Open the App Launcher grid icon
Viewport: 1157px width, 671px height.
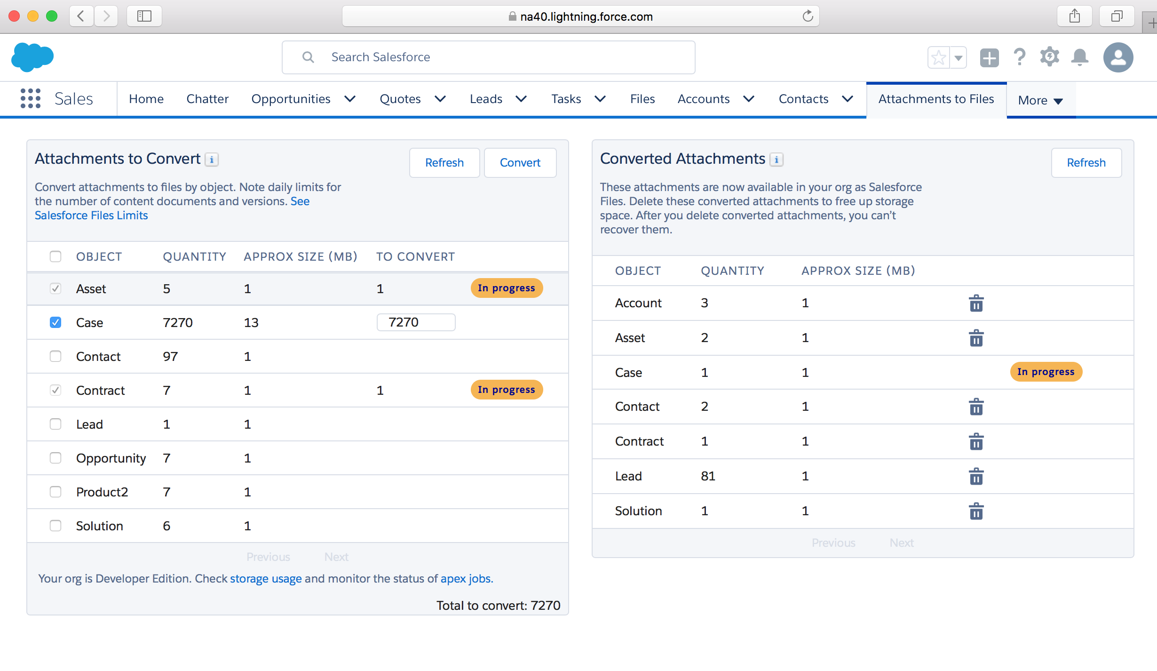31,98
